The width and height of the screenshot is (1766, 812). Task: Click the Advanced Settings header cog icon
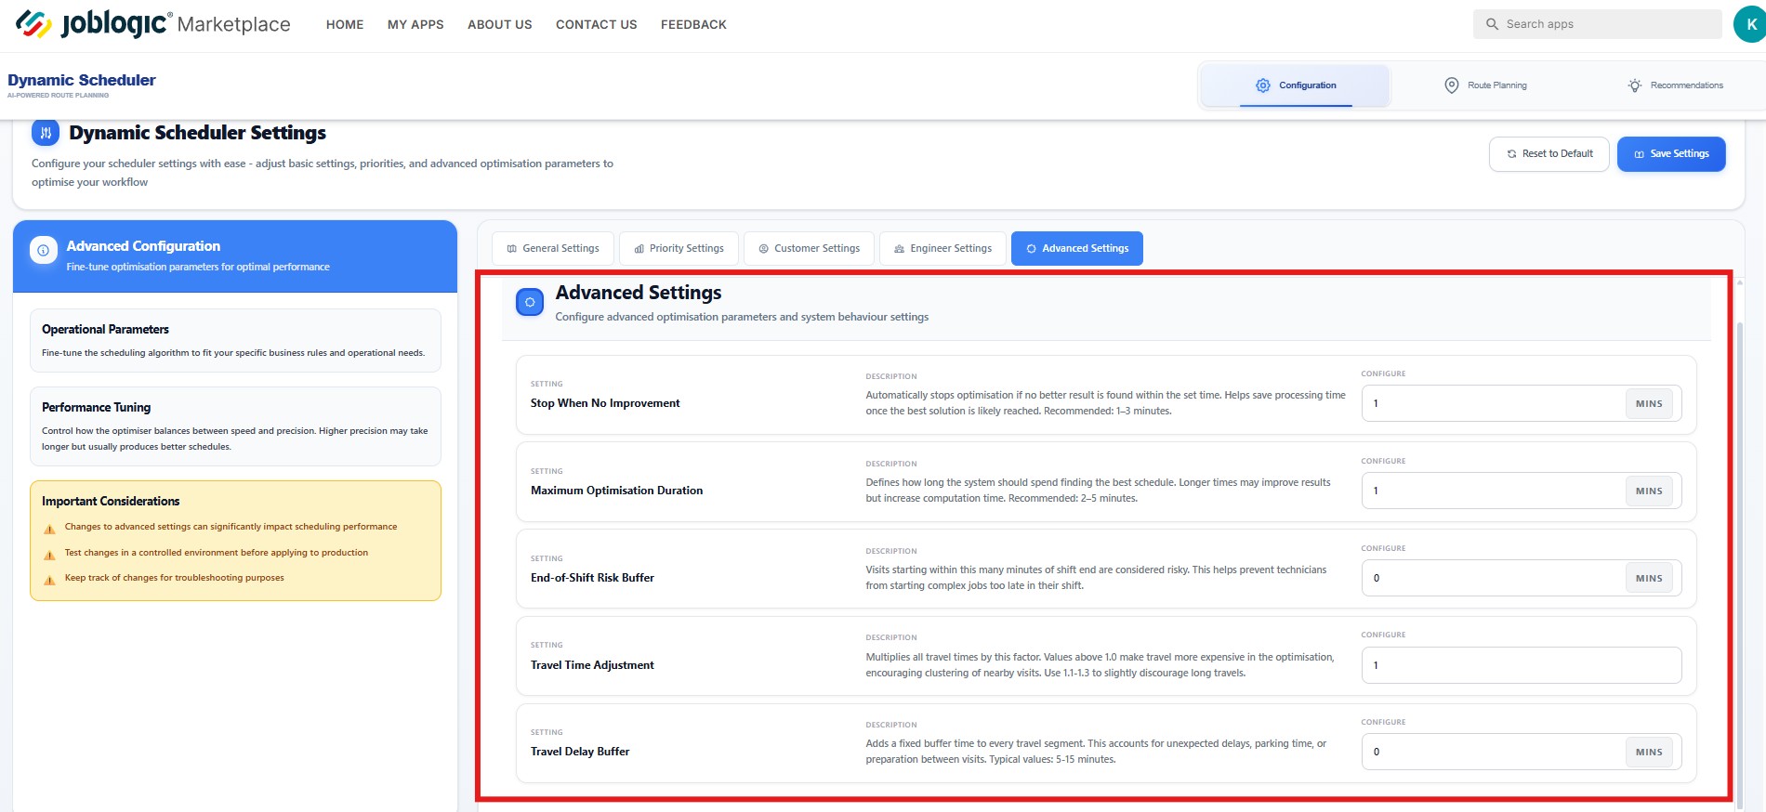(x=530, y=302)
